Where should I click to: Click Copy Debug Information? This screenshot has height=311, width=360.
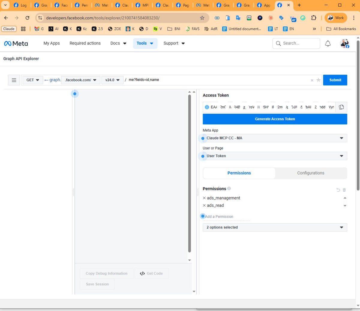click(106, 274)
